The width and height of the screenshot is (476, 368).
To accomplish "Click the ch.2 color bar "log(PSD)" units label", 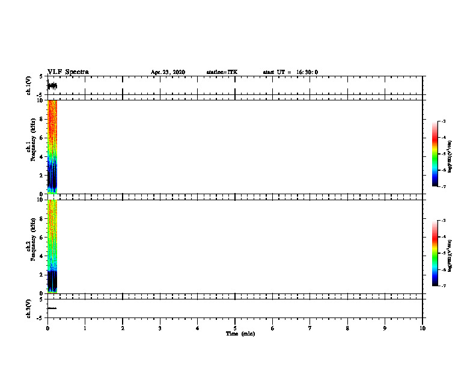I will pyautogui.click(x=450, y=256).
